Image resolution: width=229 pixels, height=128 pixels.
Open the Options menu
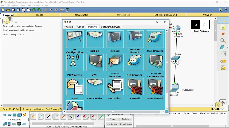click(15, 5)
